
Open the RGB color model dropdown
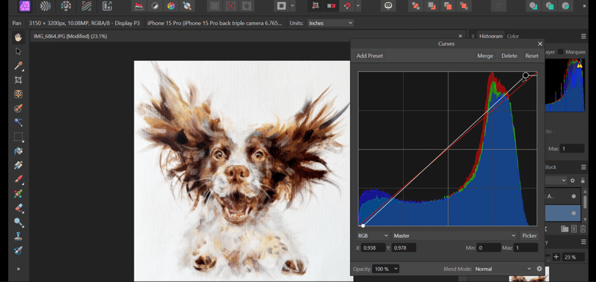pyautogui.click(x=374, y=236)
